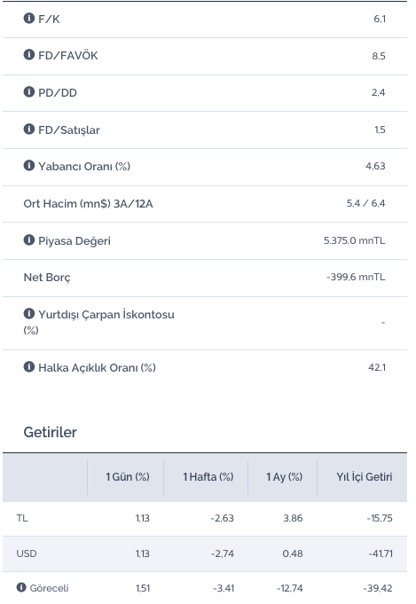The width and height of the screenshot is (416, 604).
Task: Click the Ort Hacim (mn$) 3A/12A label
Action: click(88, 203)
